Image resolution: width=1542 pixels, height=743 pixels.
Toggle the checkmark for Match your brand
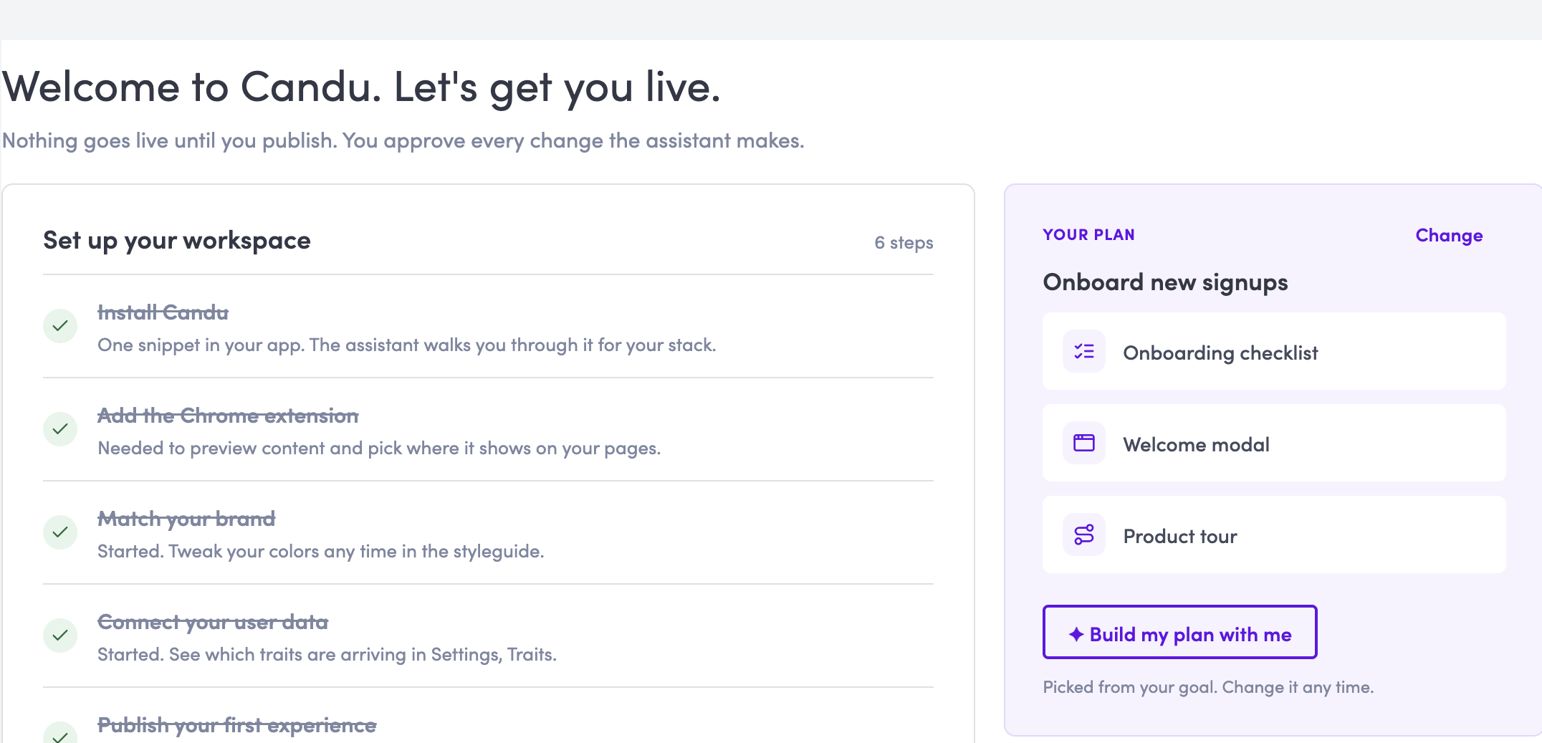click(x=60, y=532)
